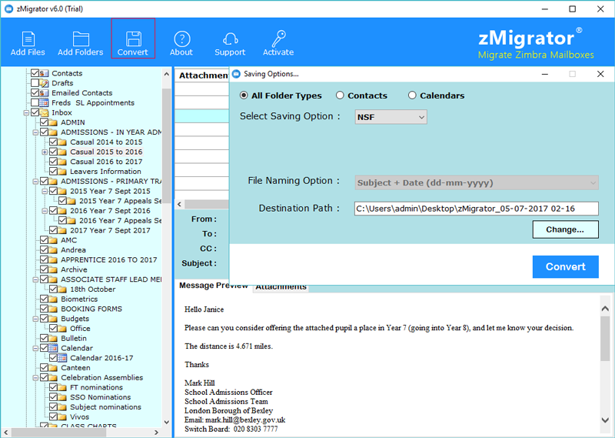Select the APPRENTICE 2016 TO 2017 folder
Viewport: 615px width, 438px height.
coord(108,259)
